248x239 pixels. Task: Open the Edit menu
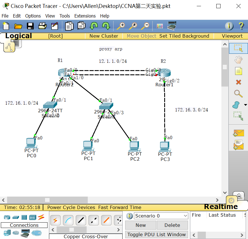point(17,16)
